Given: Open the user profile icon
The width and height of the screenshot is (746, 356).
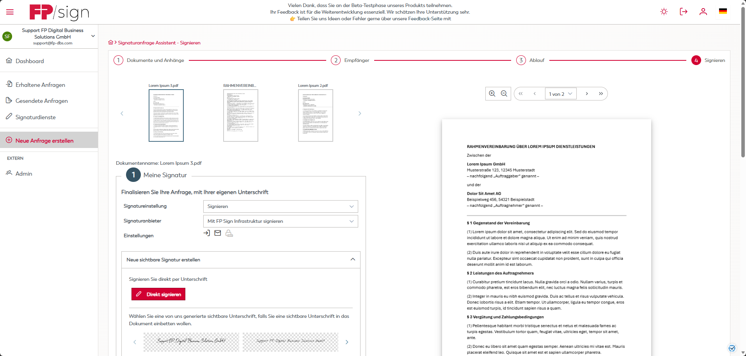Looking at the screenshot, I should (703, 12).
